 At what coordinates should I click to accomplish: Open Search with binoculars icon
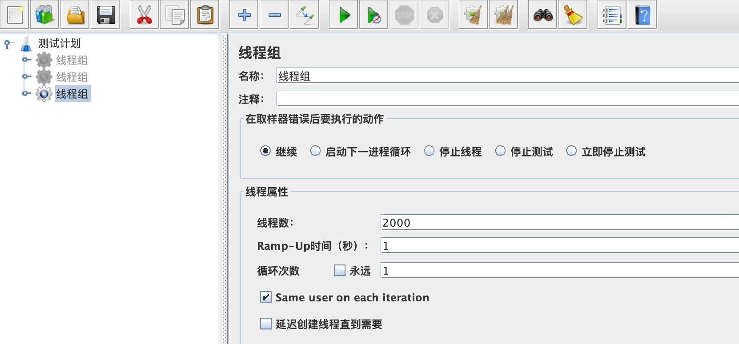[x=543, y=15]
